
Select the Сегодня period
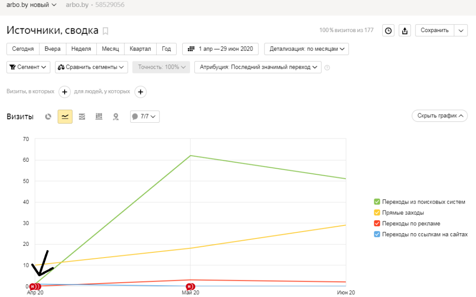click(x=23, y=49)
